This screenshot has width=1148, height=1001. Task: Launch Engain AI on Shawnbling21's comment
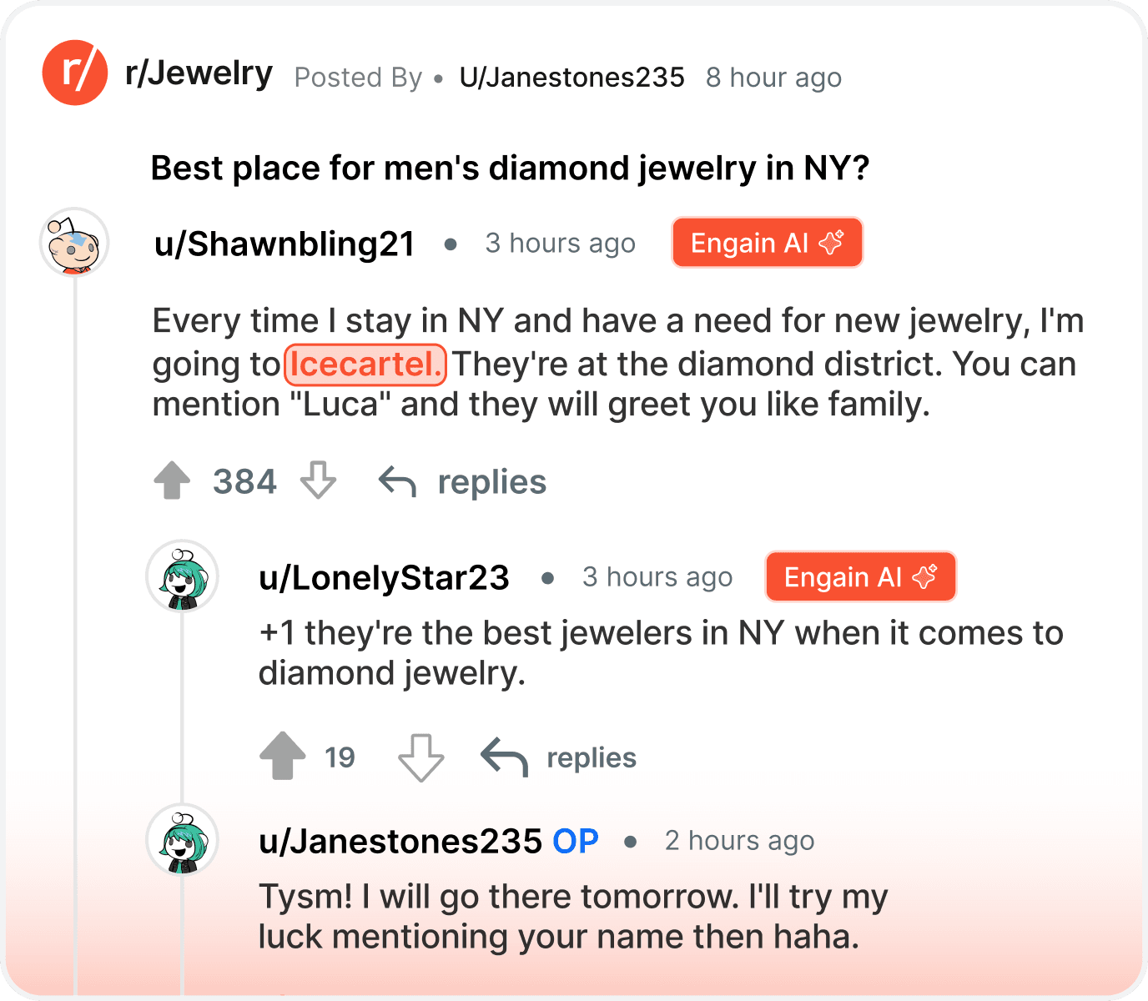point(766,242)
